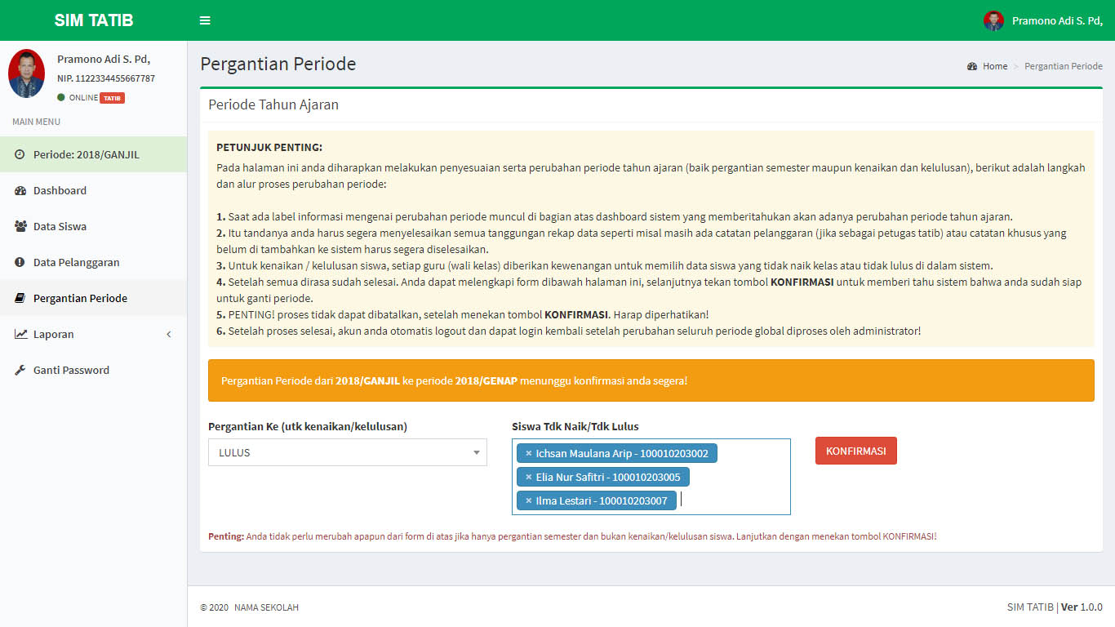
Task: Click the Data Siswa group icon
Action: click(x=20, y=226)
